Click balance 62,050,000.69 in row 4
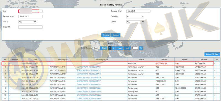 click(200, 74)
